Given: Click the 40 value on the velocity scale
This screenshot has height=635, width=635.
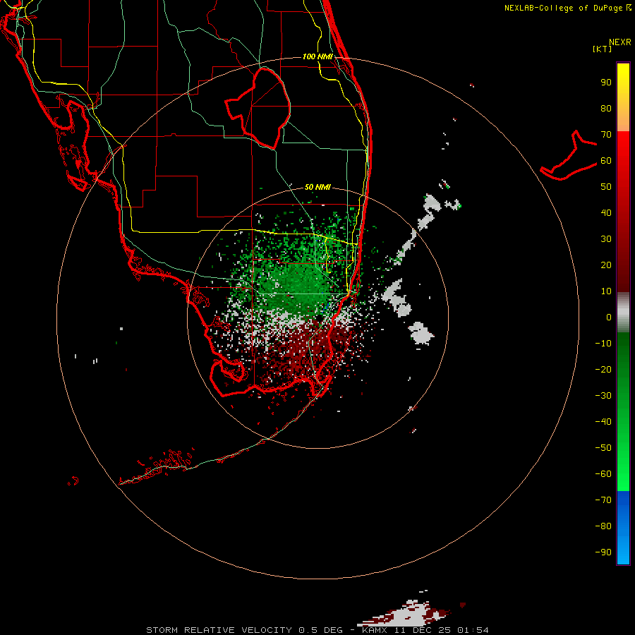Looking at the screenshot, I should point(606,212).
